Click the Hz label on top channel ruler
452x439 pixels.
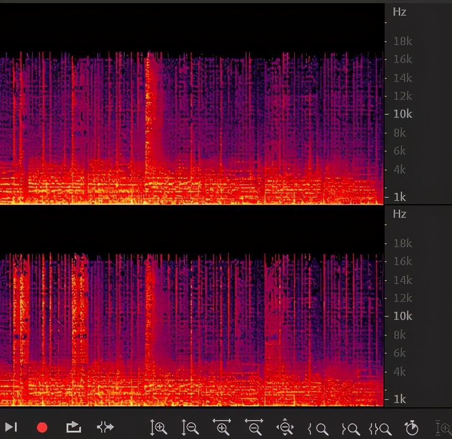pos(399,12)
